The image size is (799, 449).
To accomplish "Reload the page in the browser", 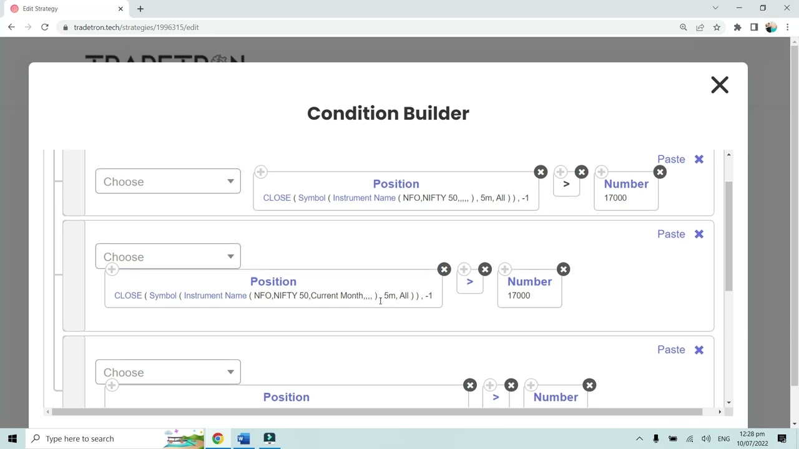I will [45, 27].
